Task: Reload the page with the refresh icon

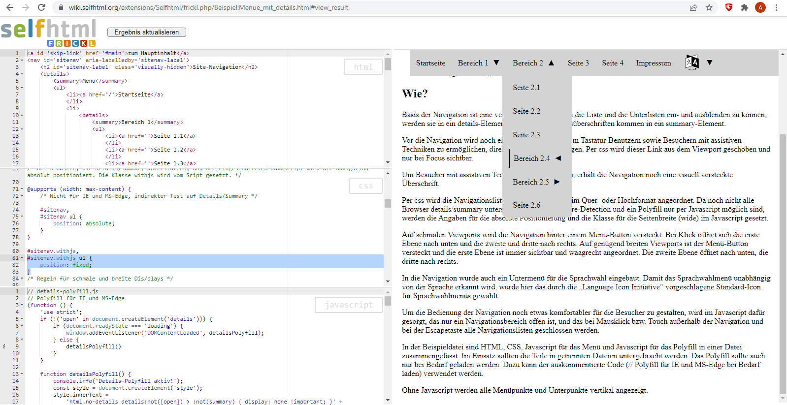Action: (41, 7)
